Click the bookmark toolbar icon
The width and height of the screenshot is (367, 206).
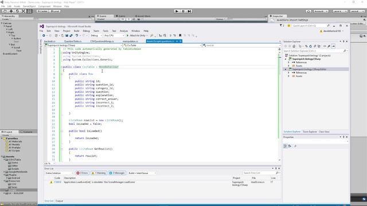point(180,35)
